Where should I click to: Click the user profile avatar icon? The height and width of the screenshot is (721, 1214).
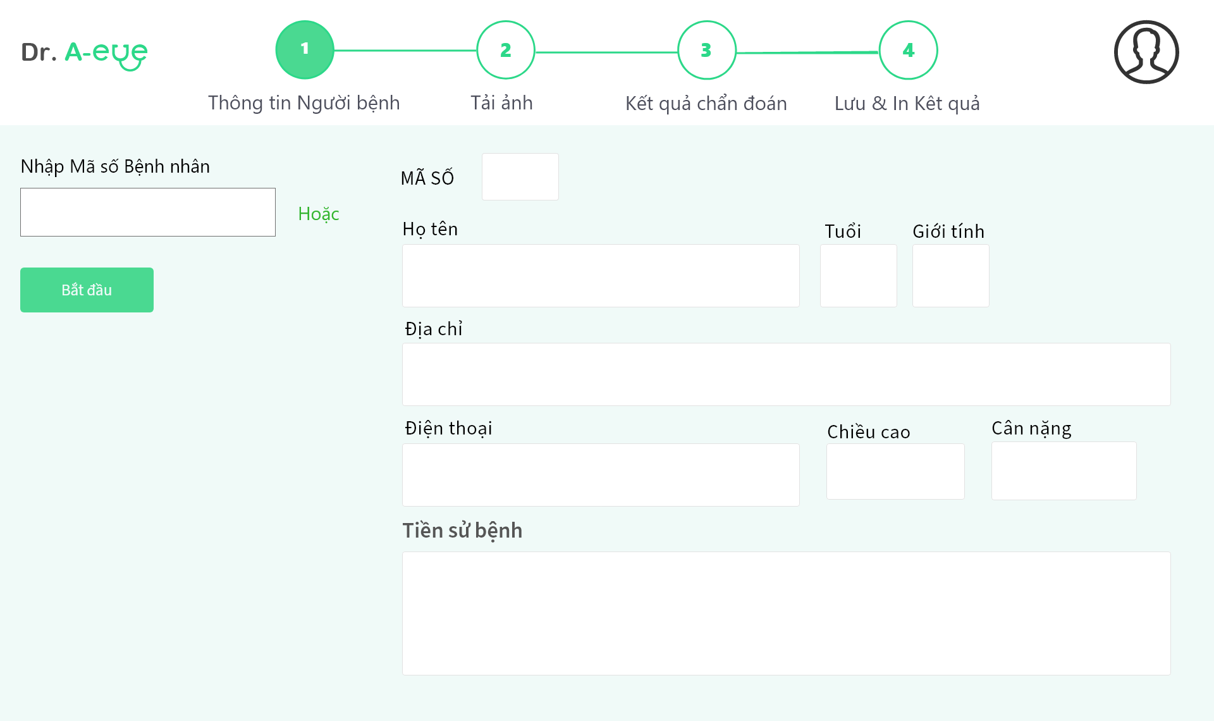[x=1146, y=52]
